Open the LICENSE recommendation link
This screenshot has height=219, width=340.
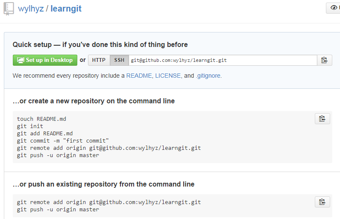(168, 76)
